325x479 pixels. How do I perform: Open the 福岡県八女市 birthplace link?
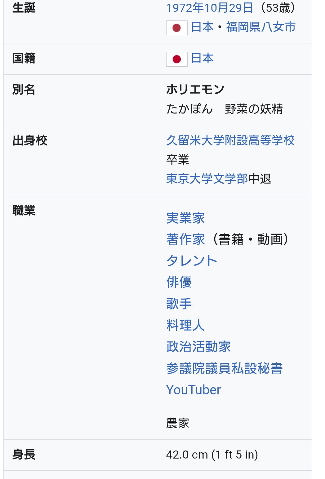(x=260, y=27)
